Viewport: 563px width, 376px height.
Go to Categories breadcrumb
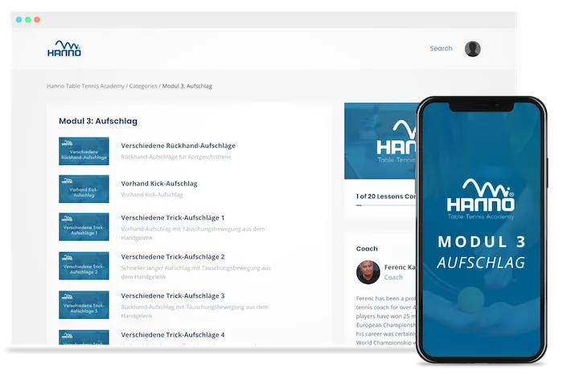[x=143, y=86]
